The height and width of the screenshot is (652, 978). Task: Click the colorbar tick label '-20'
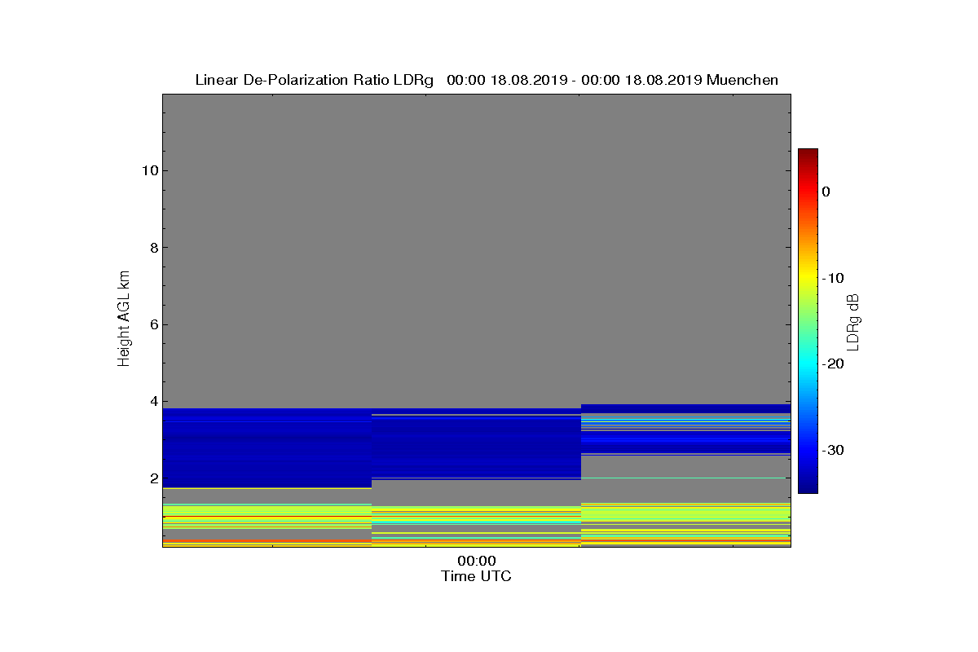tap(833, 363)
